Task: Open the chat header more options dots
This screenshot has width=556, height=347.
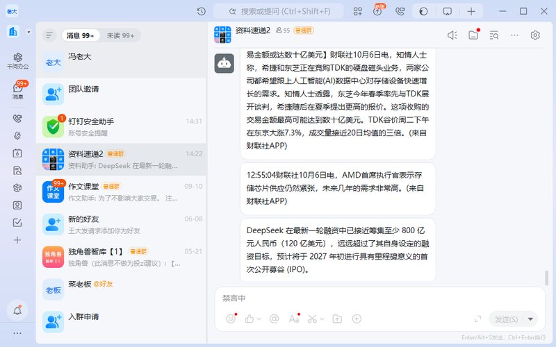Action: coord(514,35)
